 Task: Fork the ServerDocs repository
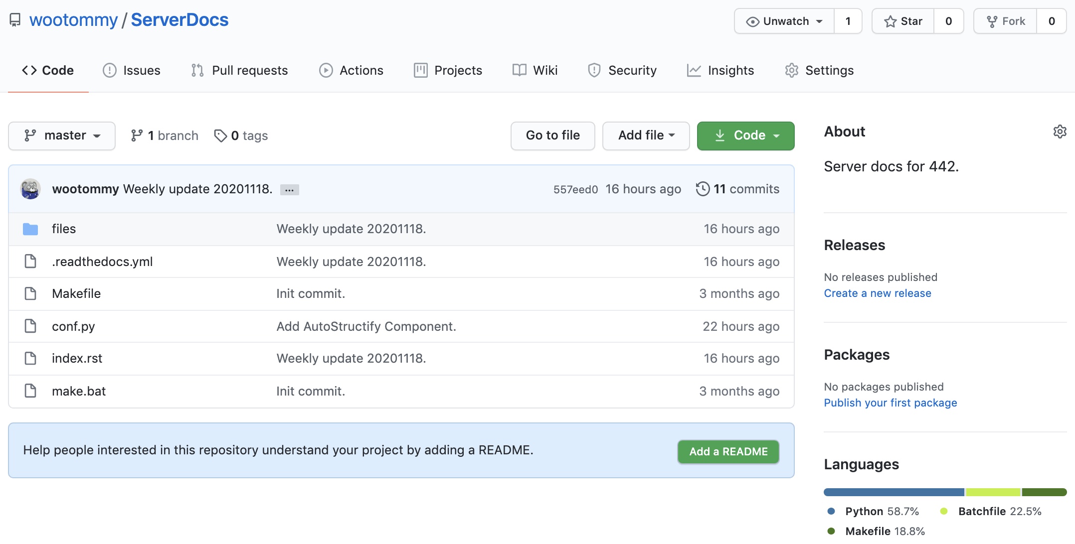pos(1005,21)
